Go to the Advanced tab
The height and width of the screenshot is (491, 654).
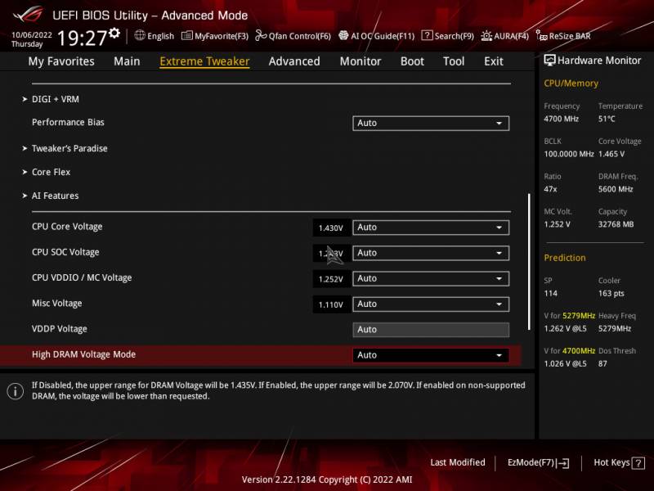294,61
